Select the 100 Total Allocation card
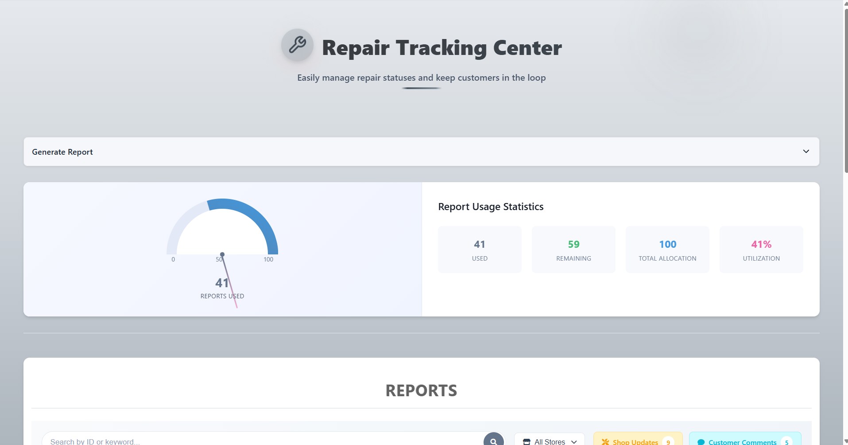Screen dimensions: 848x445 (x=667, y=250)
